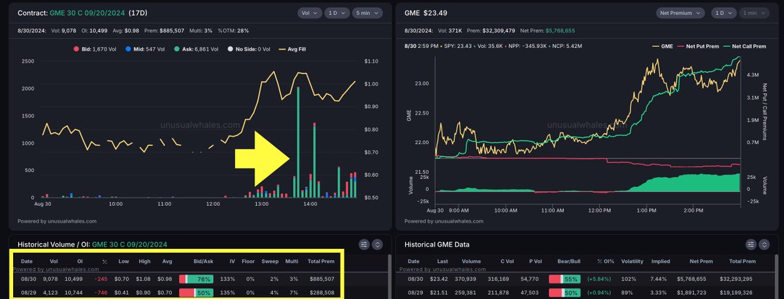The height and width of the screenshot is (299, 784).
Task: Sort by Historical Volume Total Prem column header
Action: tap(321, 261)
